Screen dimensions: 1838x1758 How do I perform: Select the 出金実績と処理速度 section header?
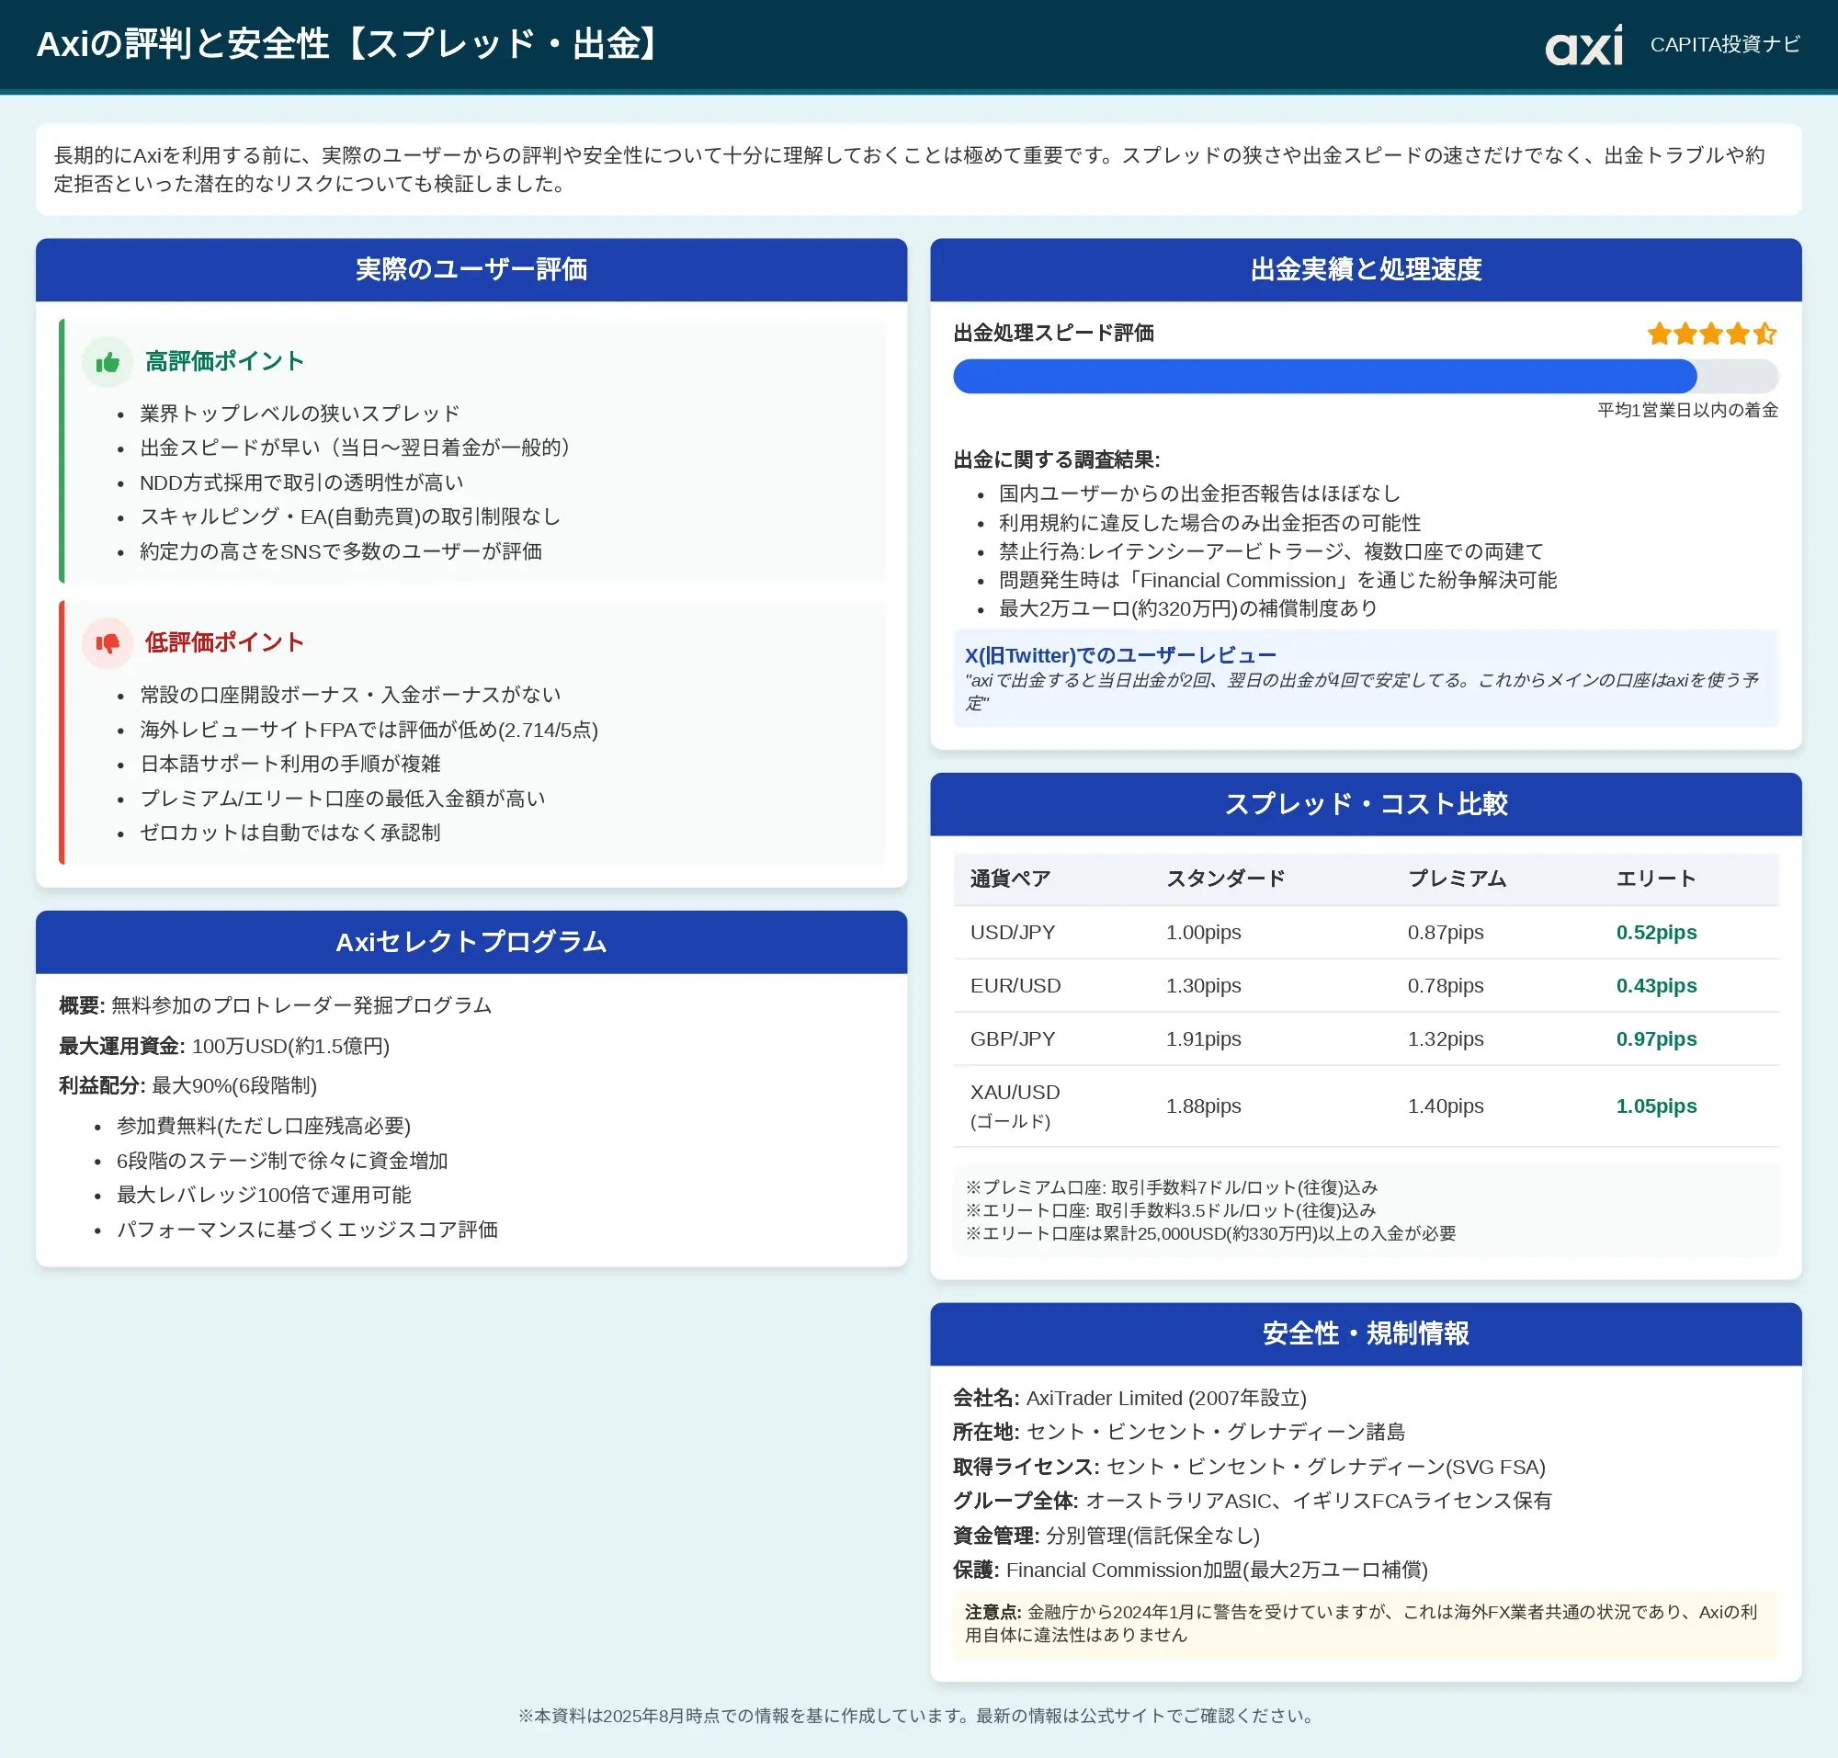coord(1365,270)
